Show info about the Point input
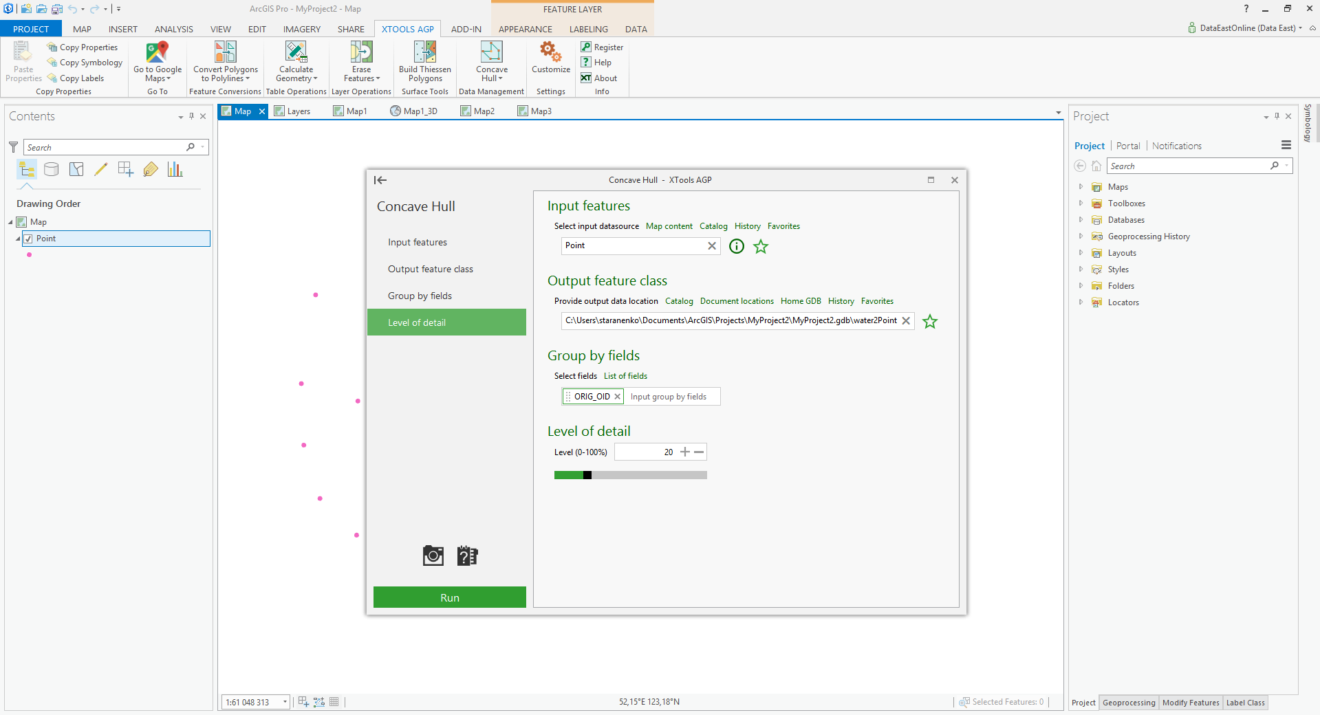1320x715 pixels. [737, 246]
